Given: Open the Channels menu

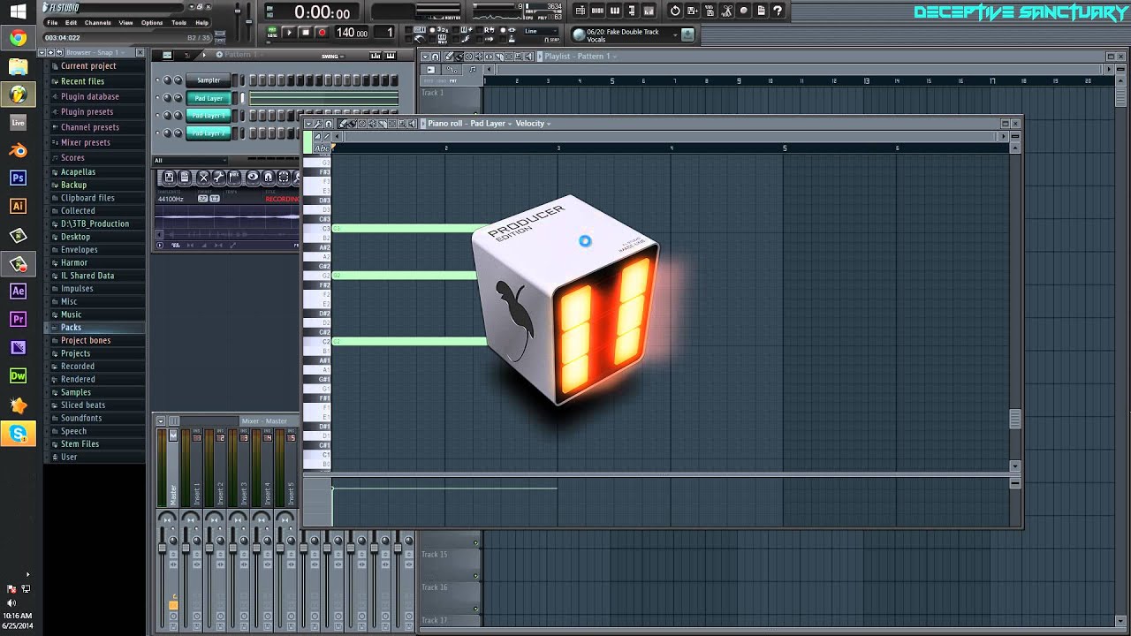Looking at the screenshot, I should (98, 22).
